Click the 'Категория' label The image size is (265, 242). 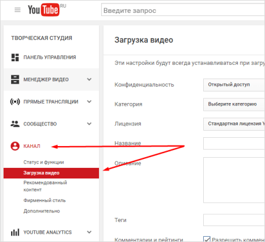[x=128, y=104]
